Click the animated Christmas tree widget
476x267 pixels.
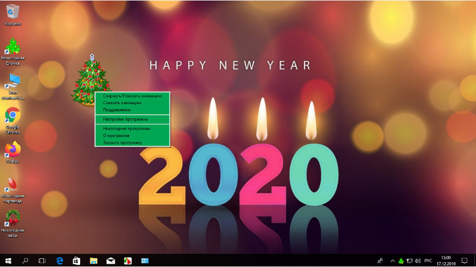click(x=90, y=80)
